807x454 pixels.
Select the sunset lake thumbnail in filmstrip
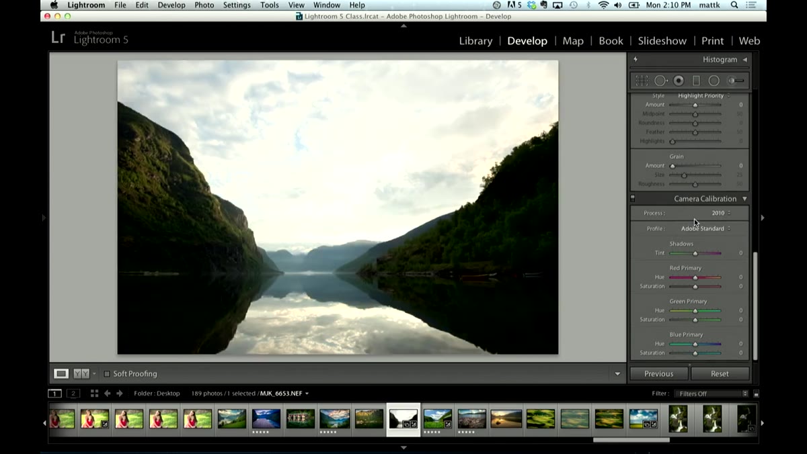(x=506, y=419)
